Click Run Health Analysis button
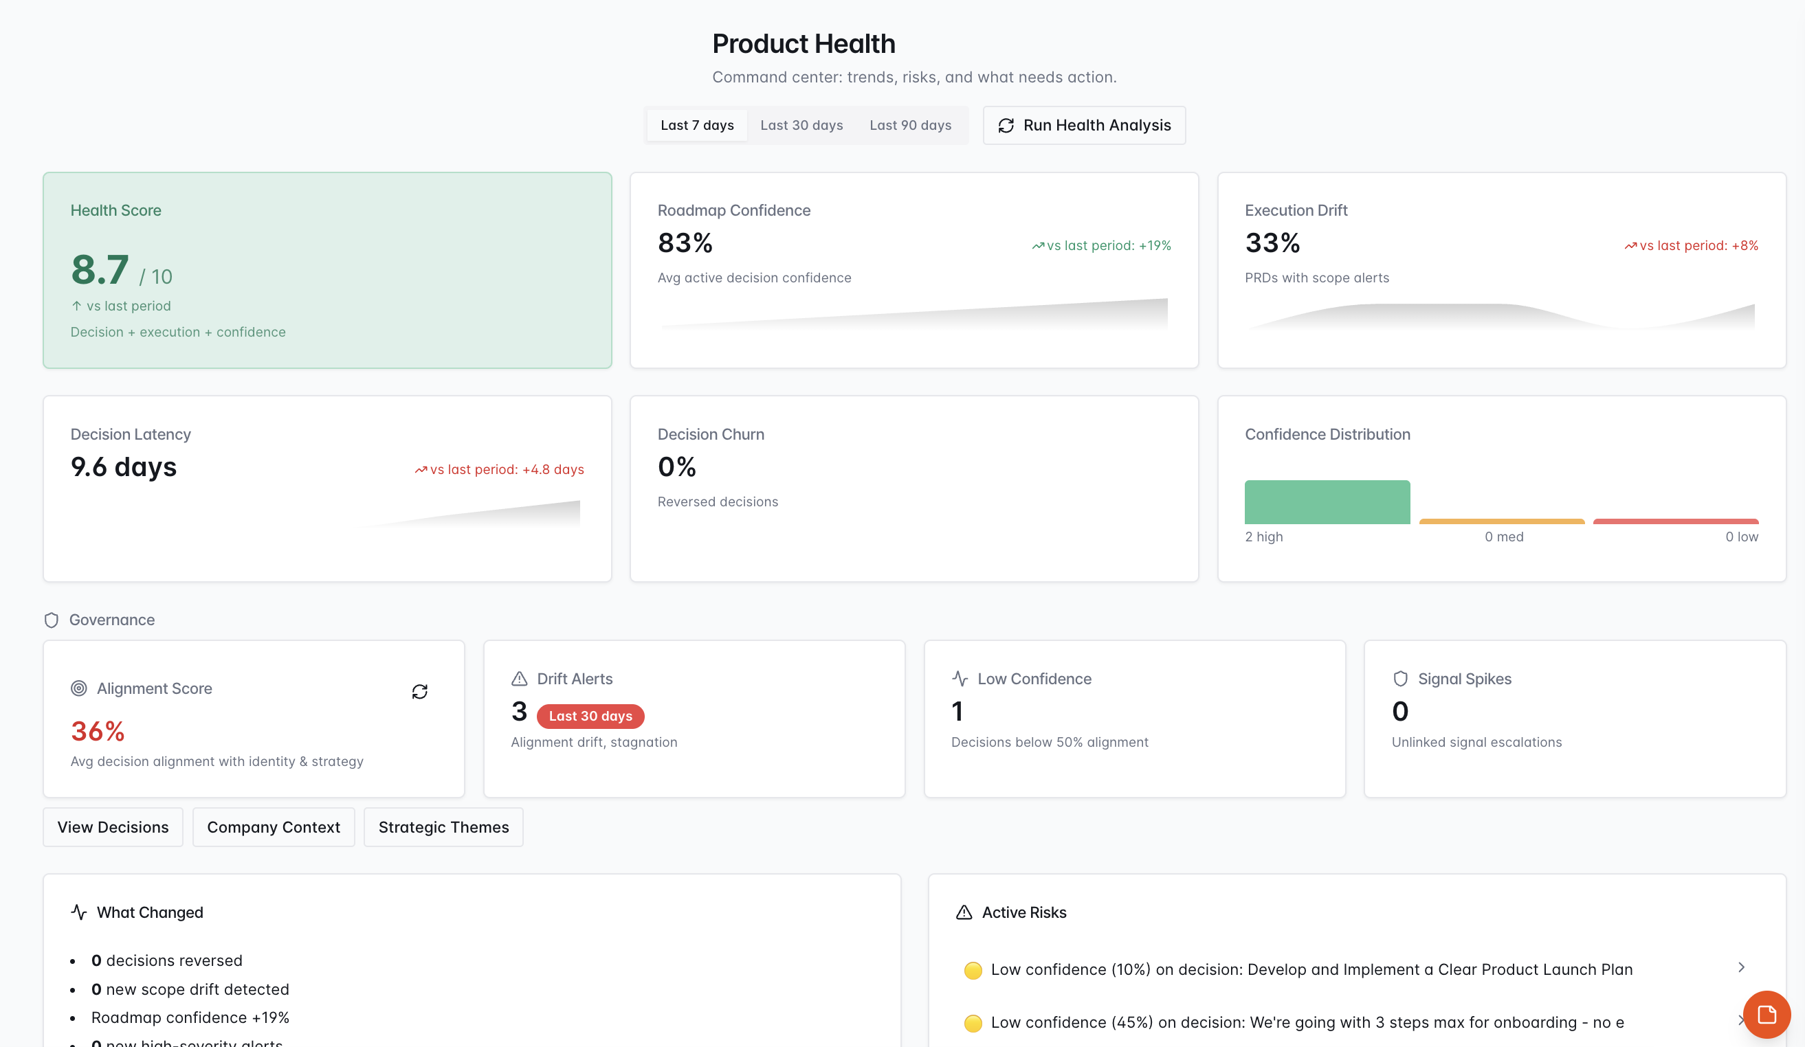 pos(1084,125)
